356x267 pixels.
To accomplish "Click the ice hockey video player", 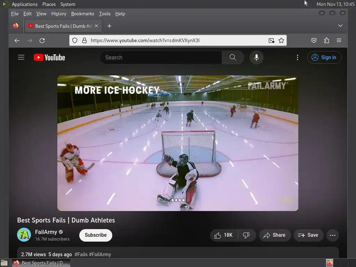I will point(178,143).
